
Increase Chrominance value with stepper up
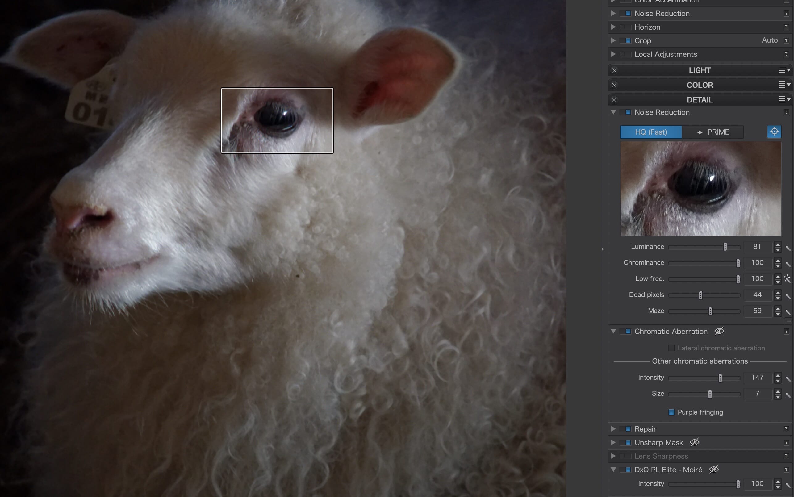tap(778, 260)
